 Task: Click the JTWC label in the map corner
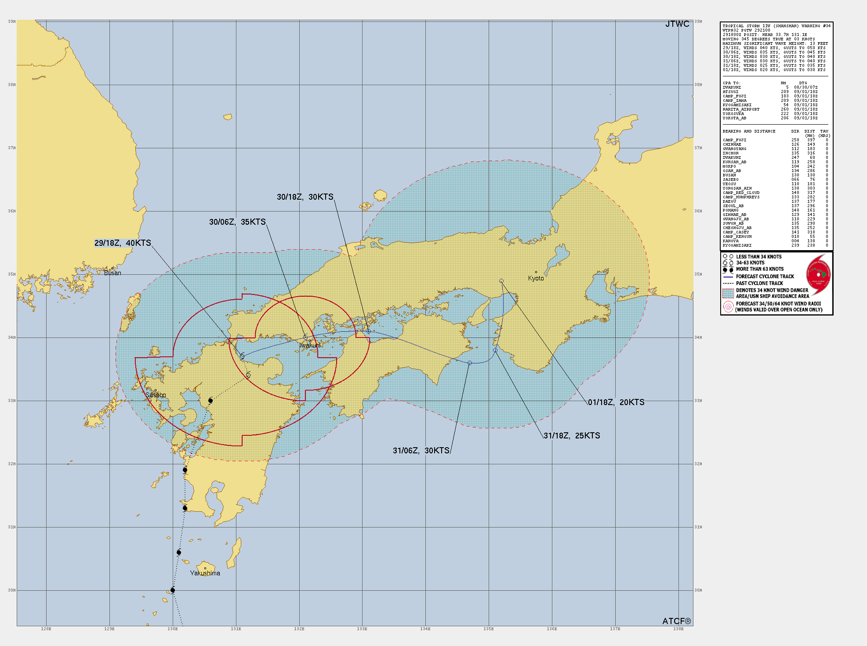click(x=677, y=24)
